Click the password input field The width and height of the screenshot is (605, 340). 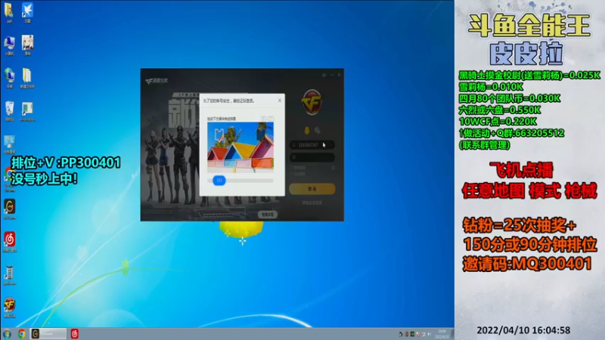(312, 157)
